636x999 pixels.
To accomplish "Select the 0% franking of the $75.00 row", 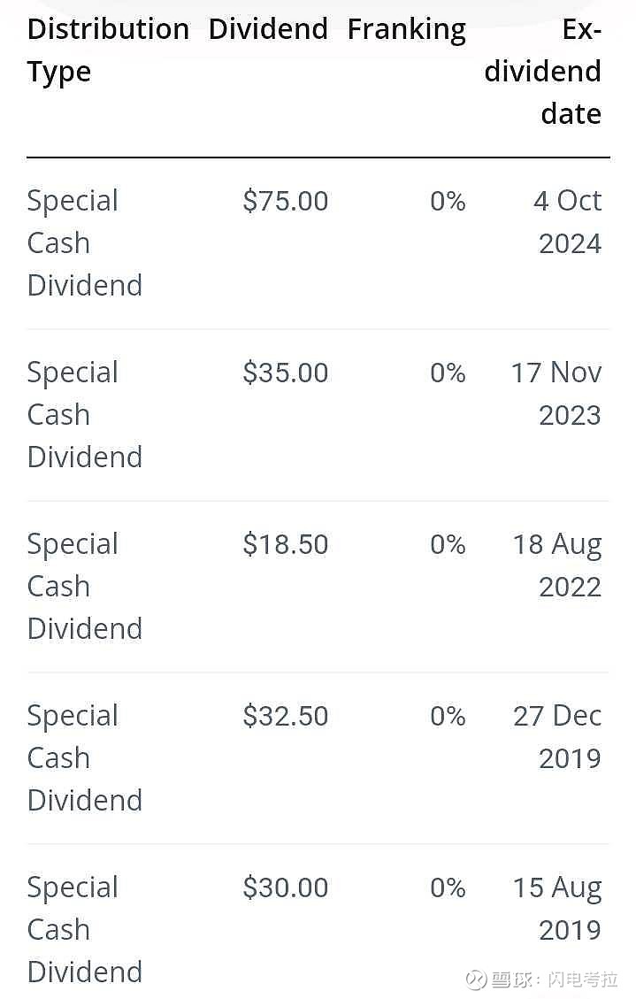I will pyautogui.click(x=448, y=202).
